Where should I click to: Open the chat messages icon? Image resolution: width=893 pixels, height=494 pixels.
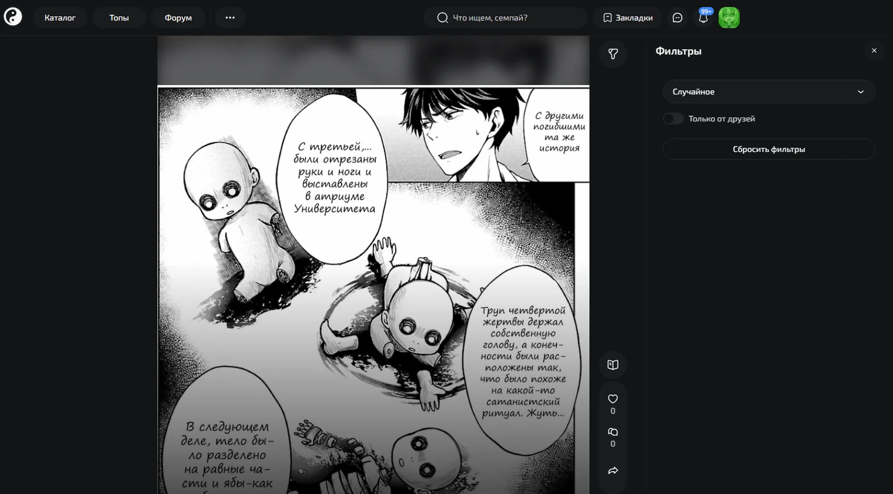click(677, 18)
